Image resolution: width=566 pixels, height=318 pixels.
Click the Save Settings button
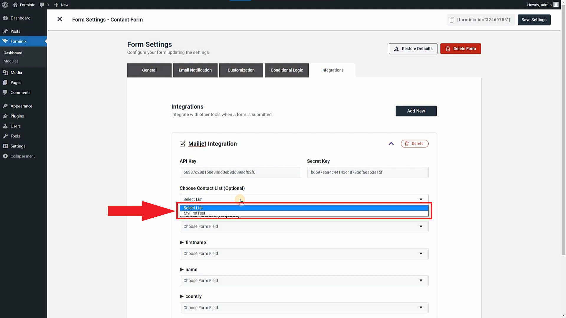point(534,20)
